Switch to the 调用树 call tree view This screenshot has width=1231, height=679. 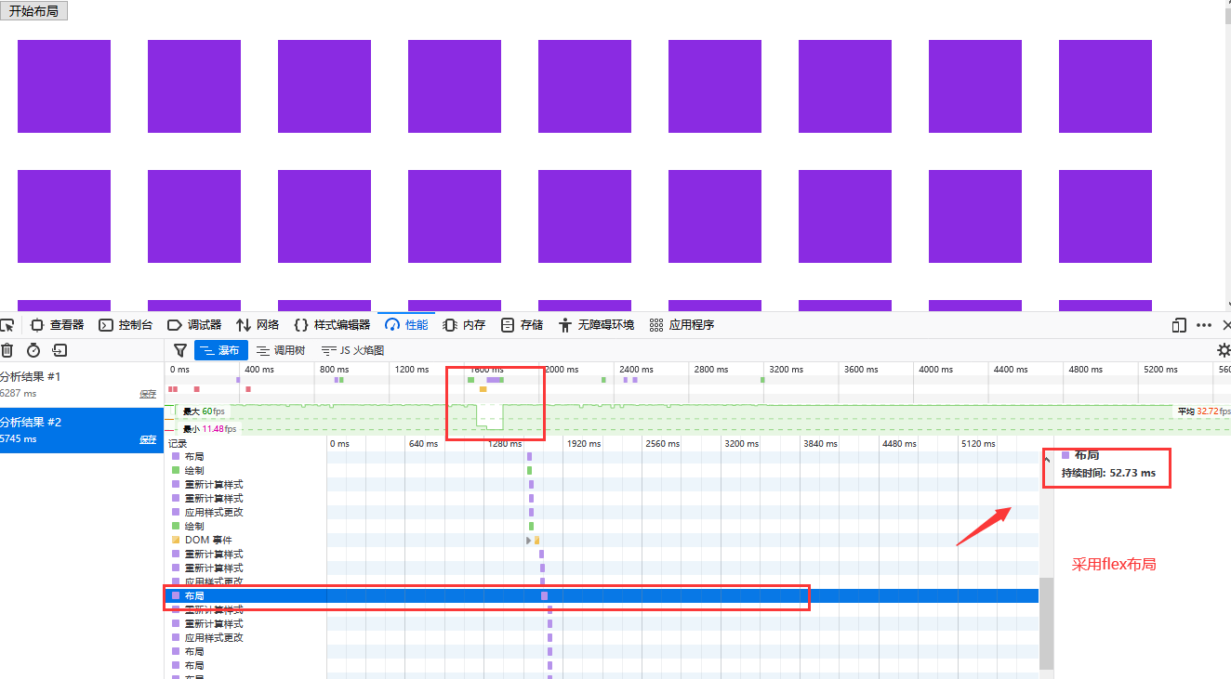click(x=281, y=350)
